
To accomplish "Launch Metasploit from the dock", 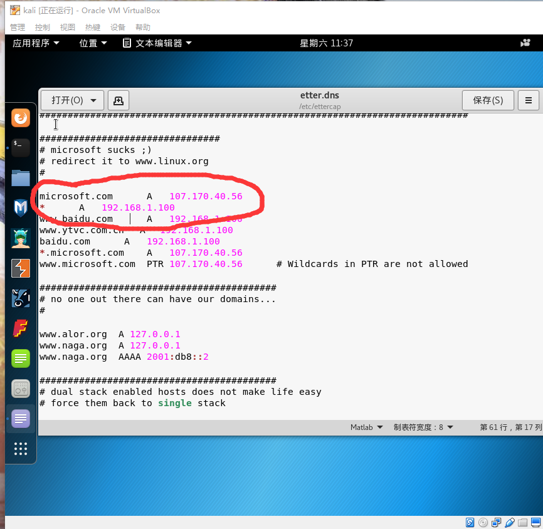I will tap(21, 207).
